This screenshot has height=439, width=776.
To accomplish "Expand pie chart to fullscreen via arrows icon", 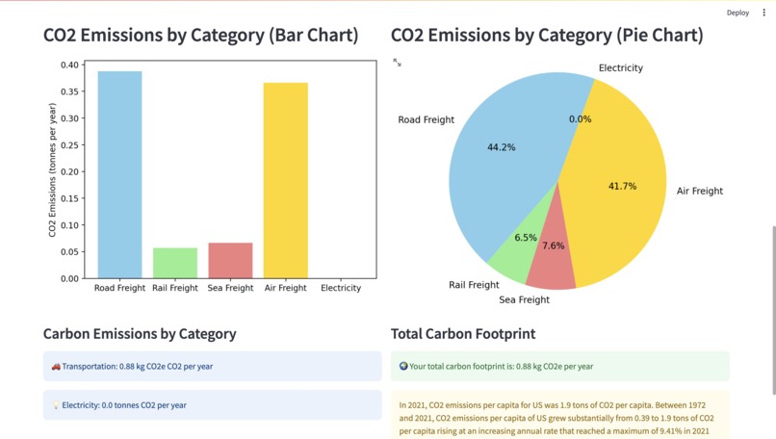I will pos(397,63).
